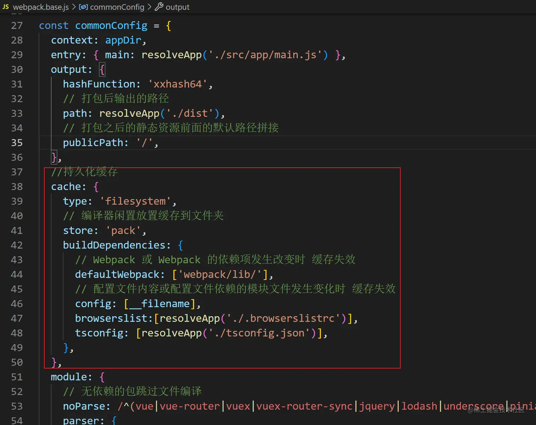The height and width of the screenshot is (425, 536).
Task: Click the 'output:' property key
Action: point(72,69)
